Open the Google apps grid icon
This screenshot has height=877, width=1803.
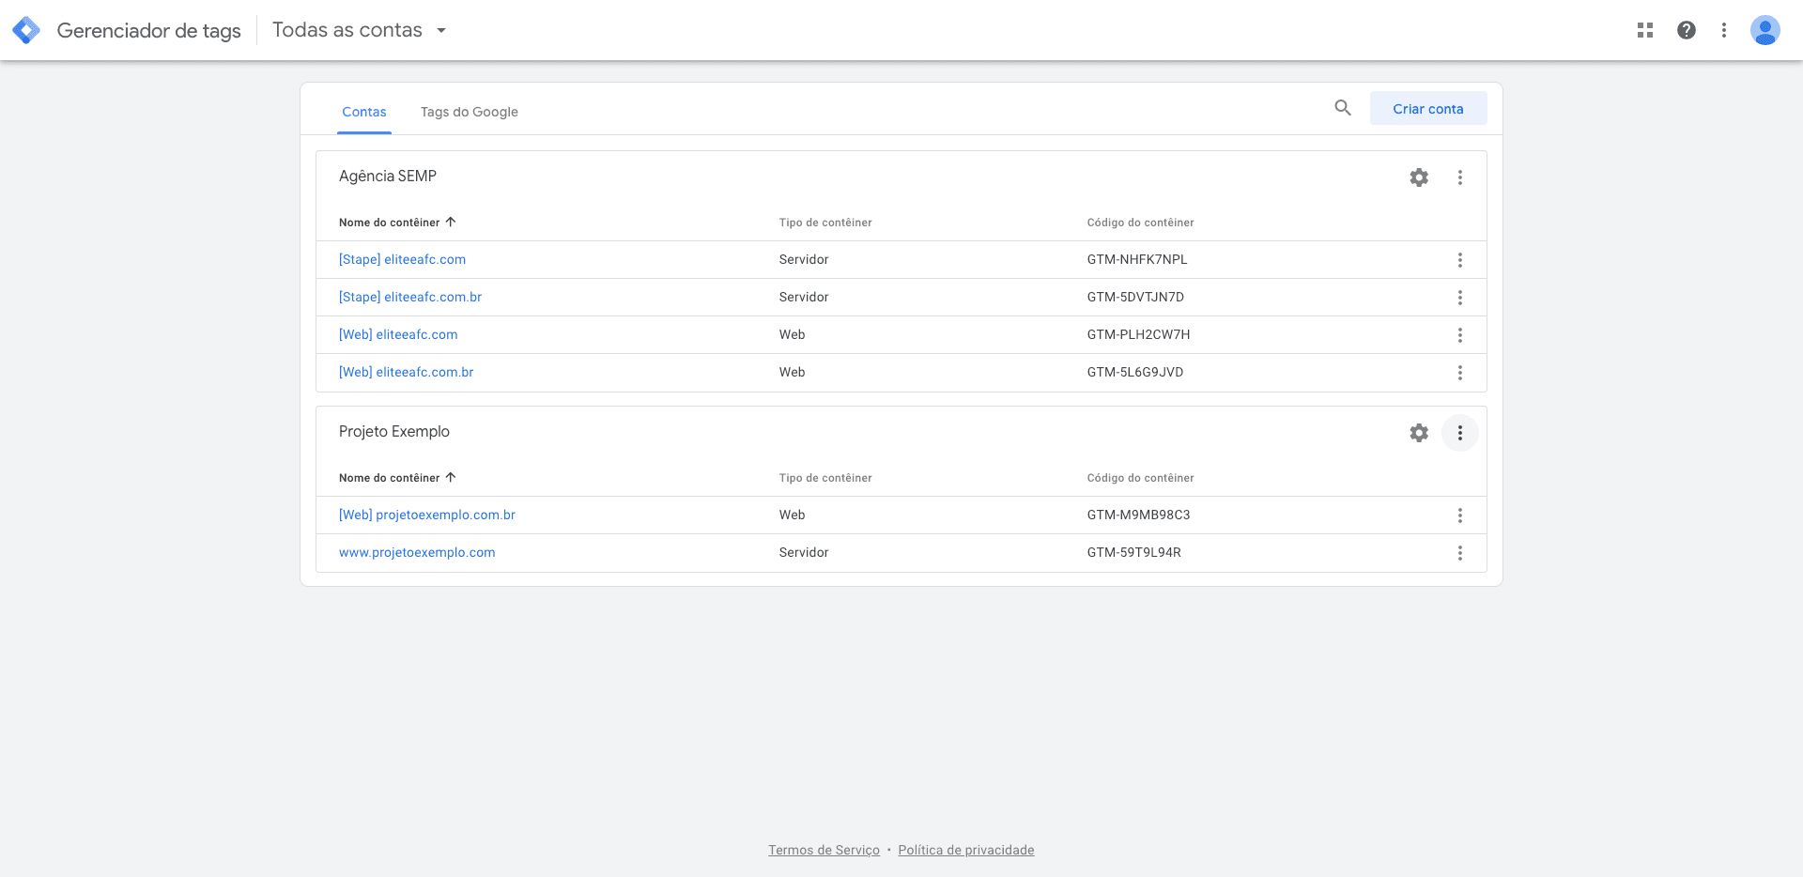coord(1645,30)
